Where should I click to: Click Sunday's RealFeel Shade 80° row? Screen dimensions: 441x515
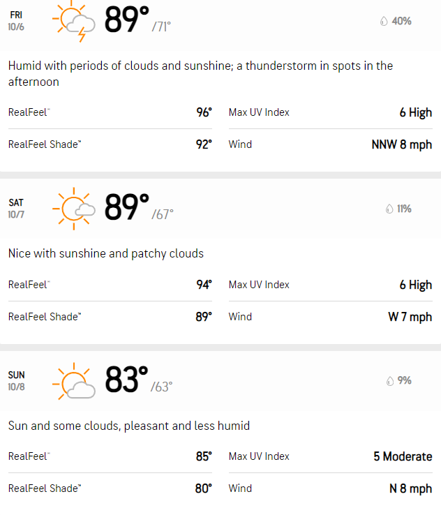click(x=110, y=488)
